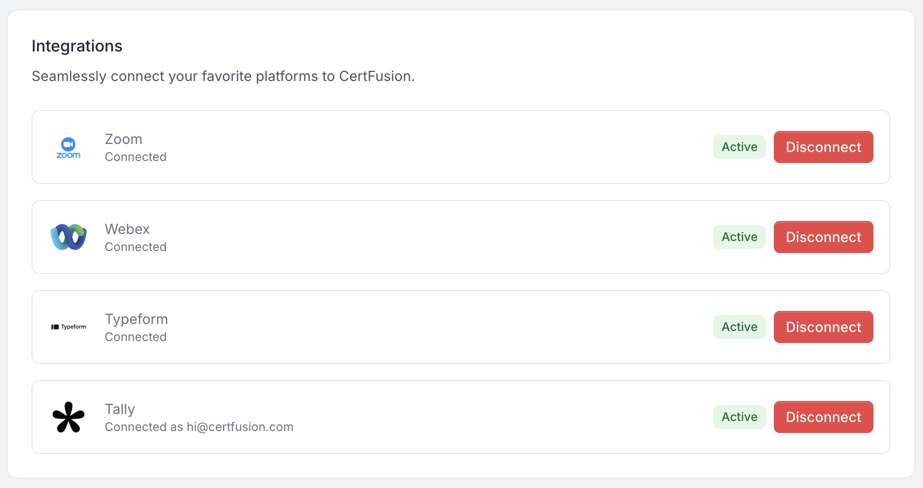Select the Tally integration name
Viewport: 923px width, 488px height.
(x=120, y=409)
